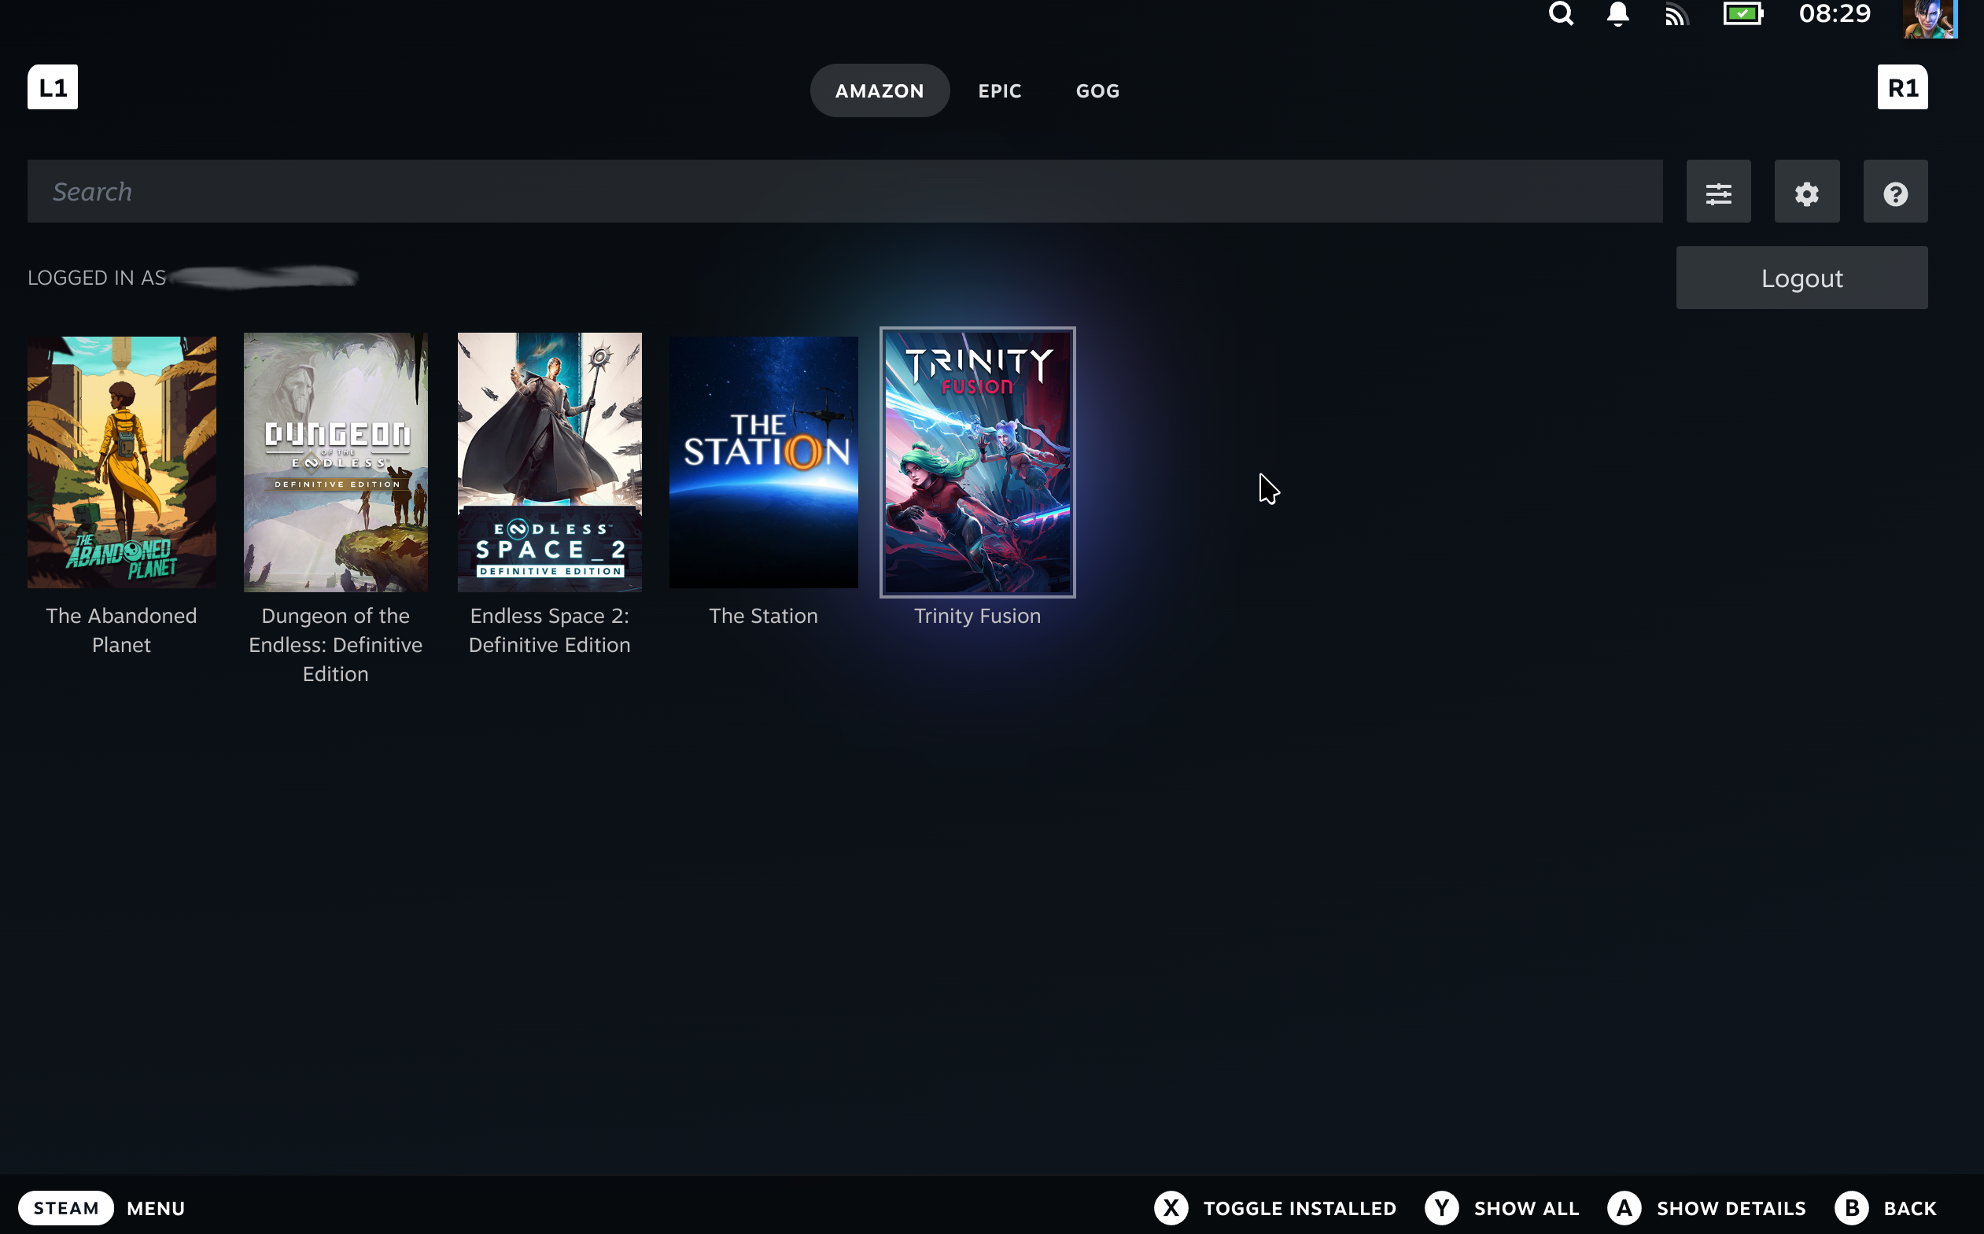Click 'Endless Space 2: Definitive Edition' title
The width and height of the screenshot is (1984, 1234).
549,630
